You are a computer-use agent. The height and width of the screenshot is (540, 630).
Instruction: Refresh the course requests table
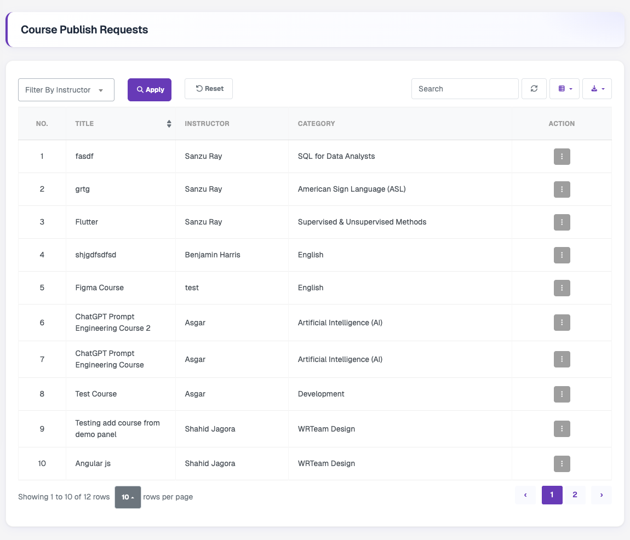pyautogui.click(x=534, y=89)
